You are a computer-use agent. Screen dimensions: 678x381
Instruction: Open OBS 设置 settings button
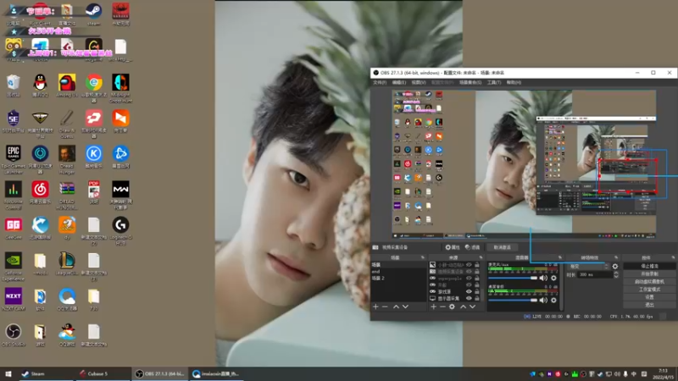649,297
